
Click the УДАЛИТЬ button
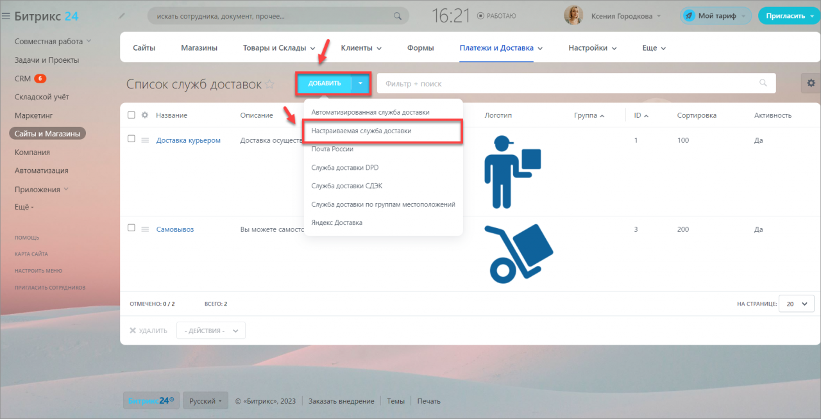(148, 331)
